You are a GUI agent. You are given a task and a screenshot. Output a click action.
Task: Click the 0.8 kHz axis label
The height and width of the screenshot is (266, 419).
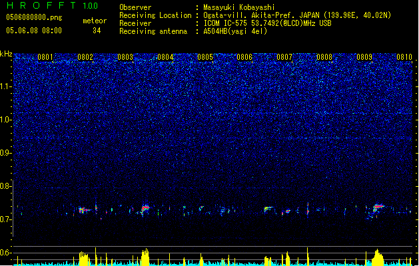[x=5, y=186]
